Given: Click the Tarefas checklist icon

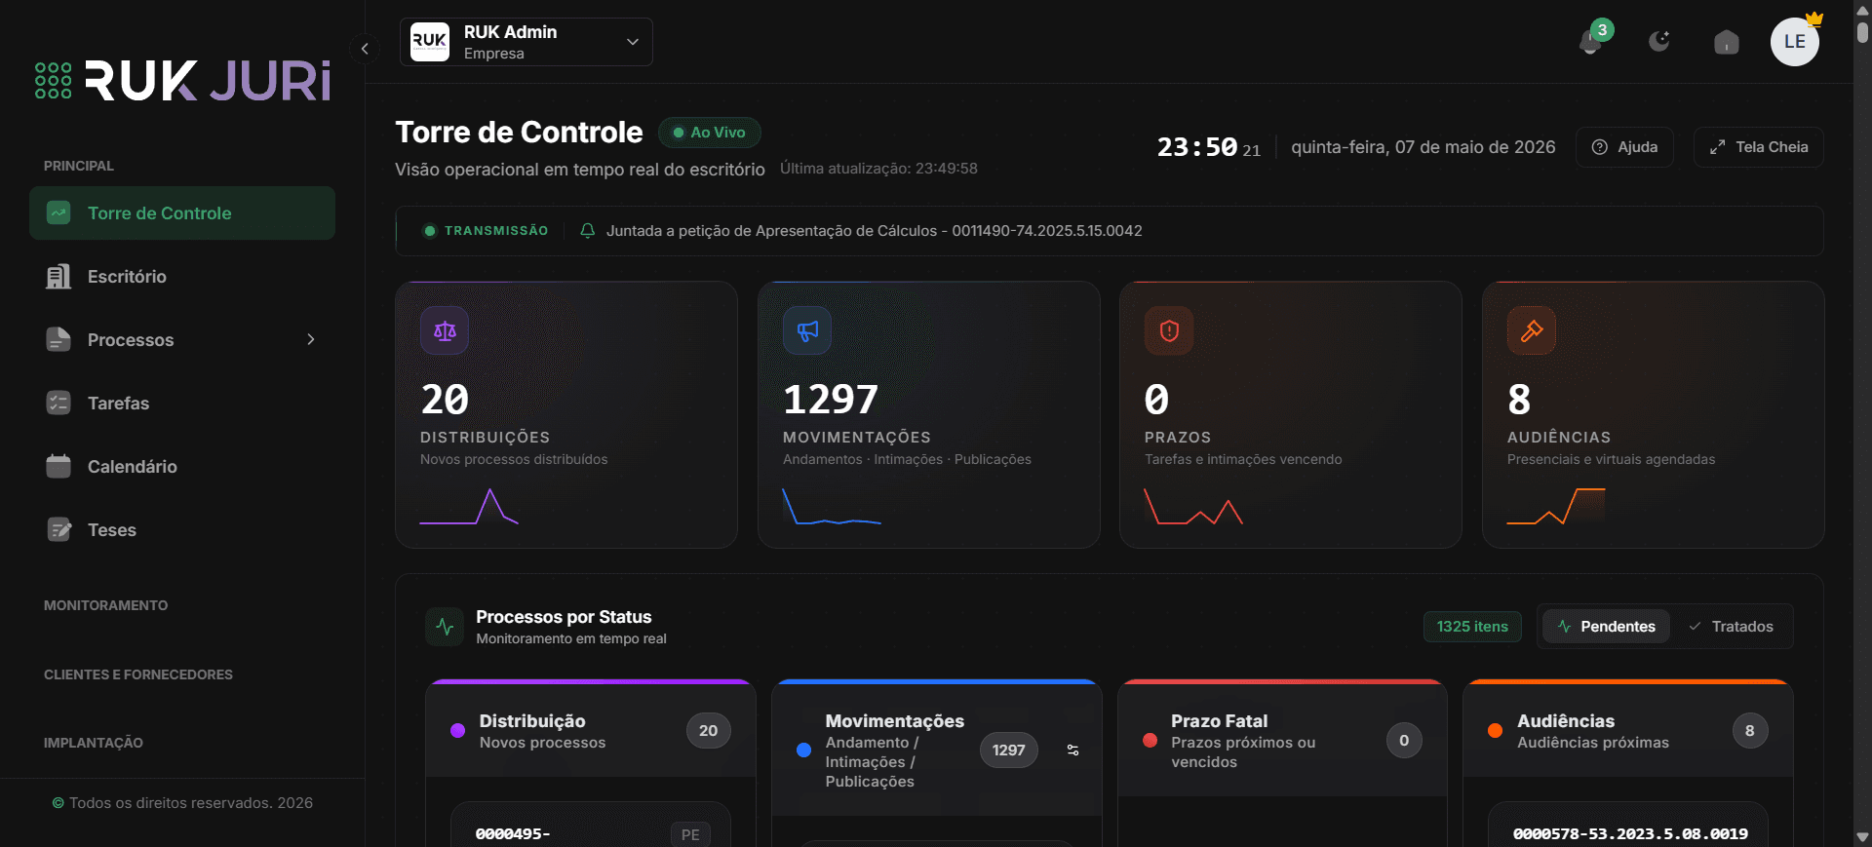Looking at the screenshot, I should point(58,404).
